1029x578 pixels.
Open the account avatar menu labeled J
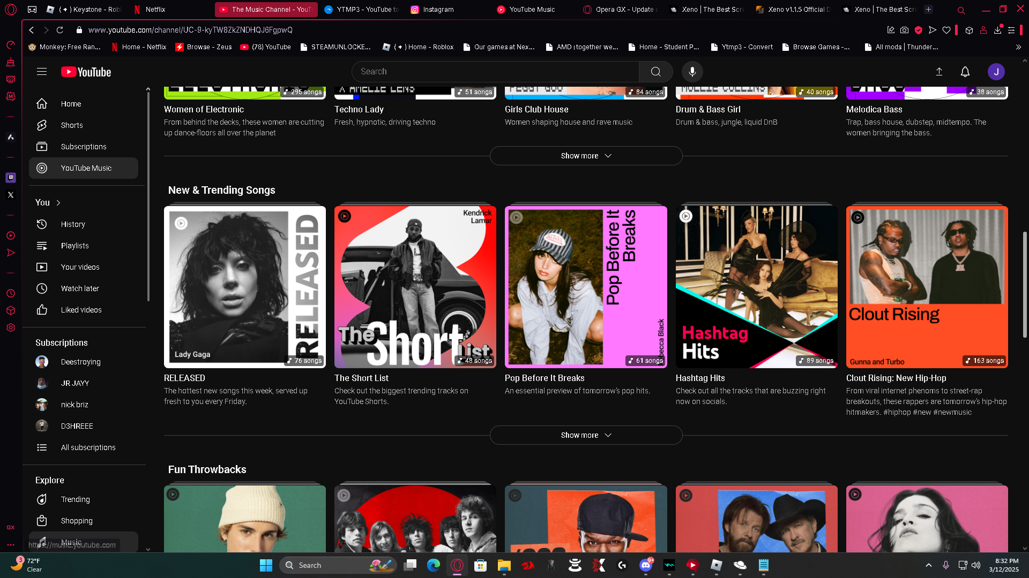[x=996, y=72]
